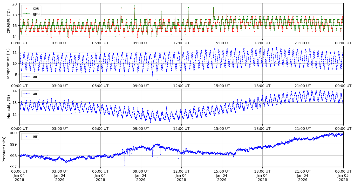The width and height of the screenshot is (354, 184).
Task: Click the green gpu legend line marker
Action: coord(26,14)
